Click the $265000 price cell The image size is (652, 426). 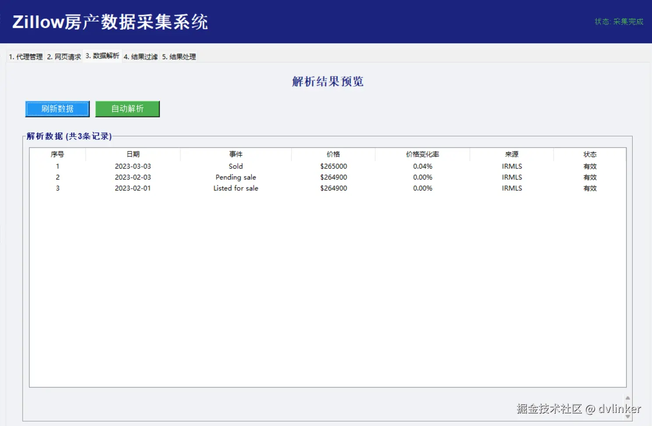pyautogui.click(x=334, y=166)
